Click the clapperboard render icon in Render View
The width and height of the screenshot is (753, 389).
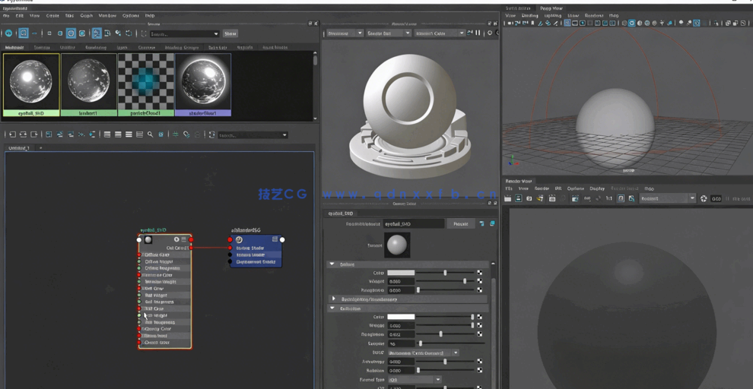pos(508,198)
